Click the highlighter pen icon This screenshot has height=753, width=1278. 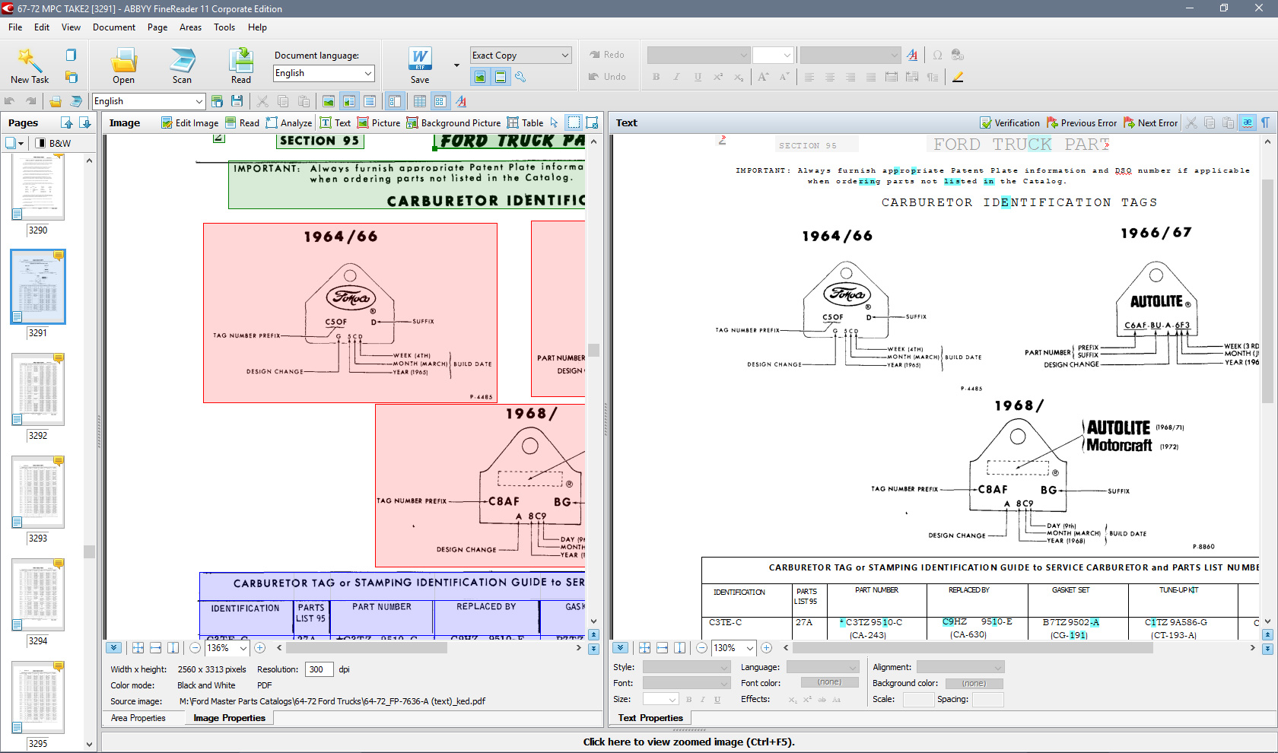(x=958, y=77)
